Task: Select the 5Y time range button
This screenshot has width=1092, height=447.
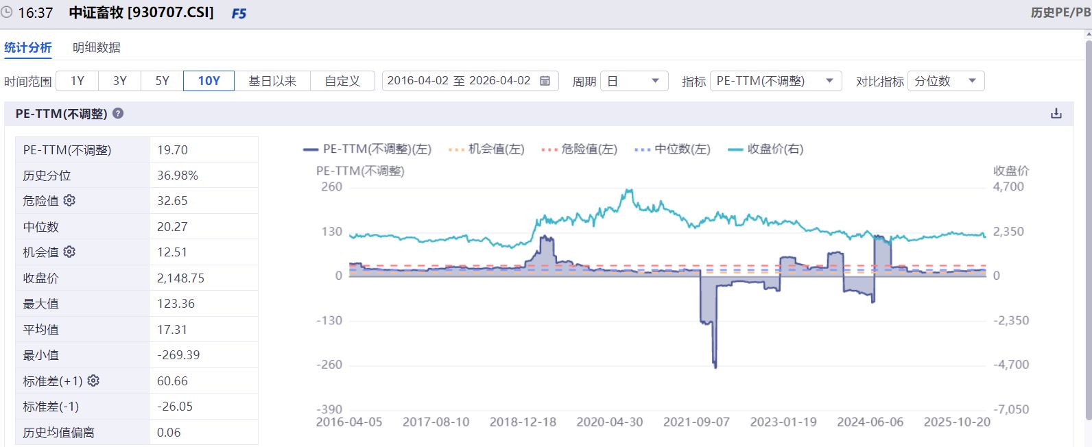Action: click(162, 81)
